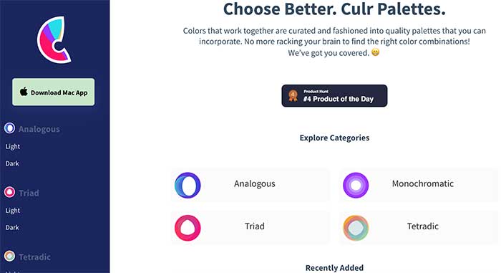This screenshot has width=501, height=273.
Task: Download the Mac App
Action: [x=54, y=92]
